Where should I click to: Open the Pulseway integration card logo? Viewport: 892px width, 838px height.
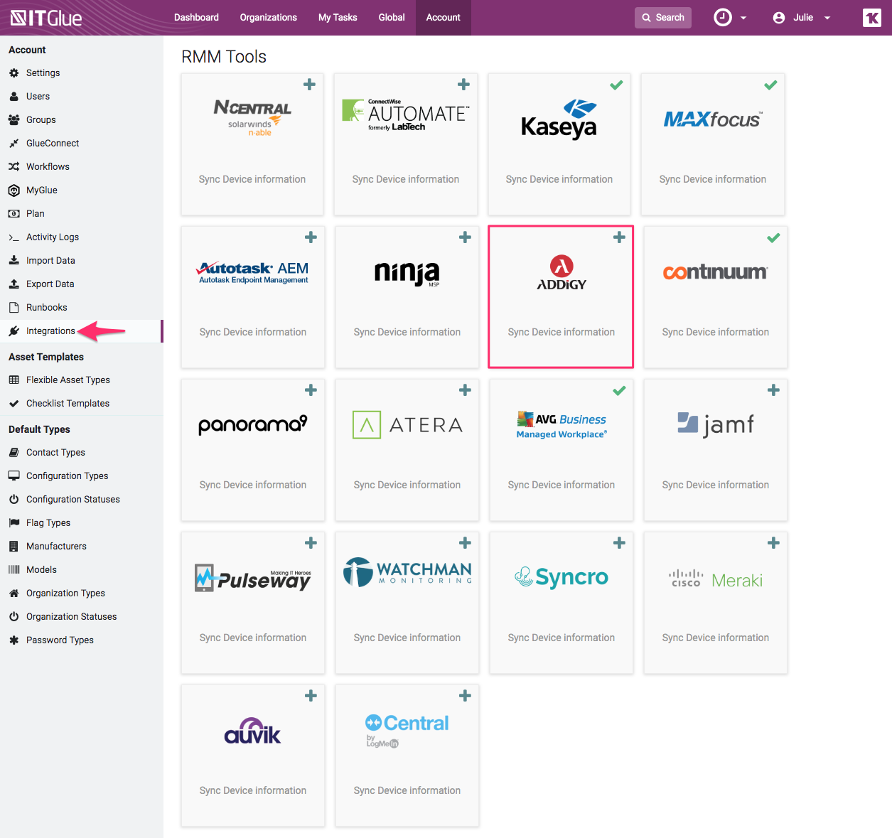click(x=253, y=578)
